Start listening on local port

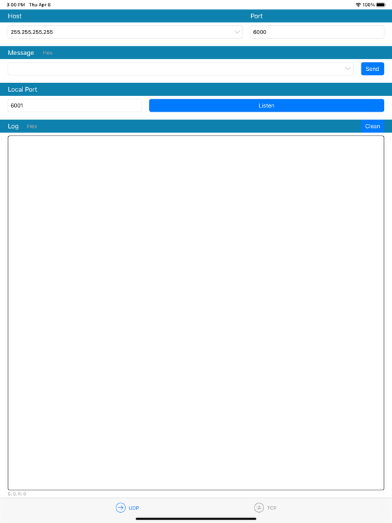click(x=266, y=106)
